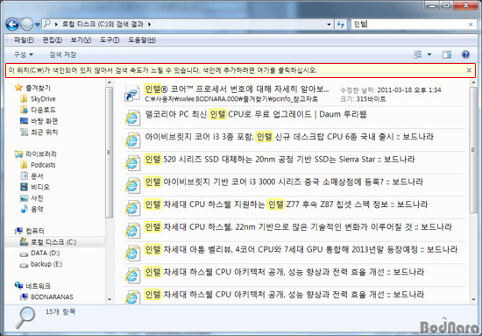Click the results list vertical scrollbar
Image resolution: width=482 pixels, height=336 pixels.
[472, 190]
